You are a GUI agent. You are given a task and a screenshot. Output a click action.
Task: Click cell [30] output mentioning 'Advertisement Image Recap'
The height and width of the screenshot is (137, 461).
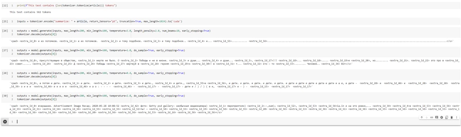(234, 109)
